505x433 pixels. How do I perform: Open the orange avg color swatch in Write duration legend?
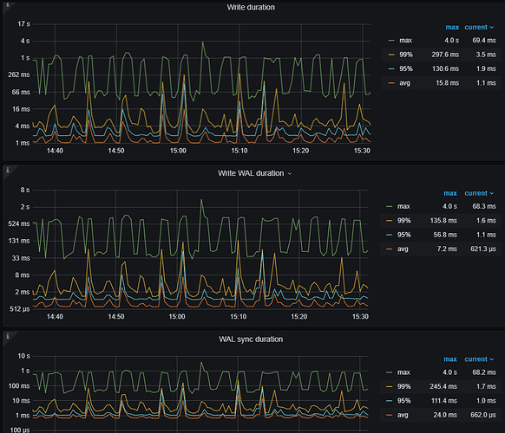391,83
